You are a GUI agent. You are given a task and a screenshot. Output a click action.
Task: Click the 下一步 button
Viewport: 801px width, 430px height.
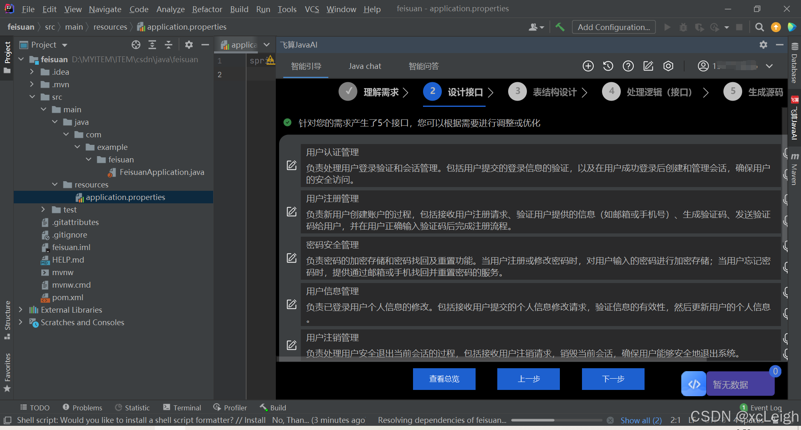[612, 379]
